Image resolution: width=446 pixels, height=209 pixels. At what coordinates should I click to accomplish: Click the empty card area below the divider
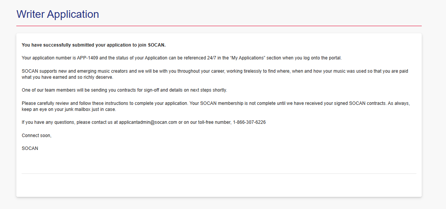tap(219, 185)
